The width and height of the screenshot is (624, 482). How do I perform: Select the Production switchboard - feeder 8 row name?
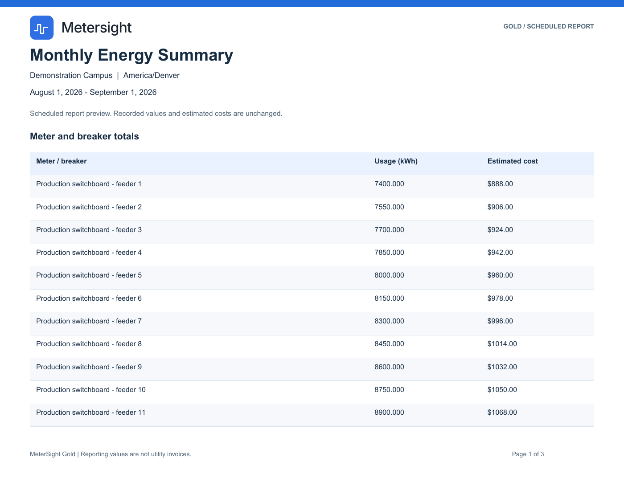coord(89,344)
